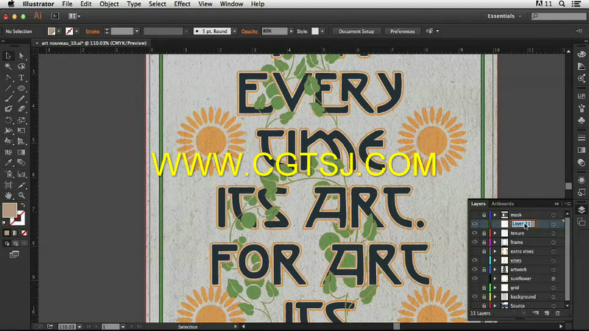Screen dimensions: 589x331
Task: Select the Lasso tool
Action: 21,66
